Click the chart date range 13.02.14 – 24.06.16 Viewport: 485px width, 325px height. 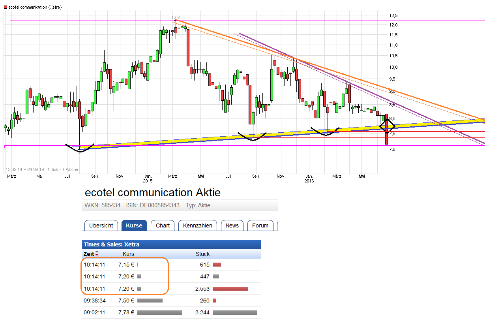25,169
